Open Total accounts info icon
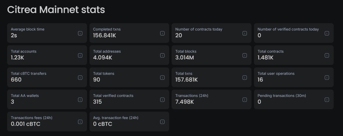The image size is (343, 136). 80,55
